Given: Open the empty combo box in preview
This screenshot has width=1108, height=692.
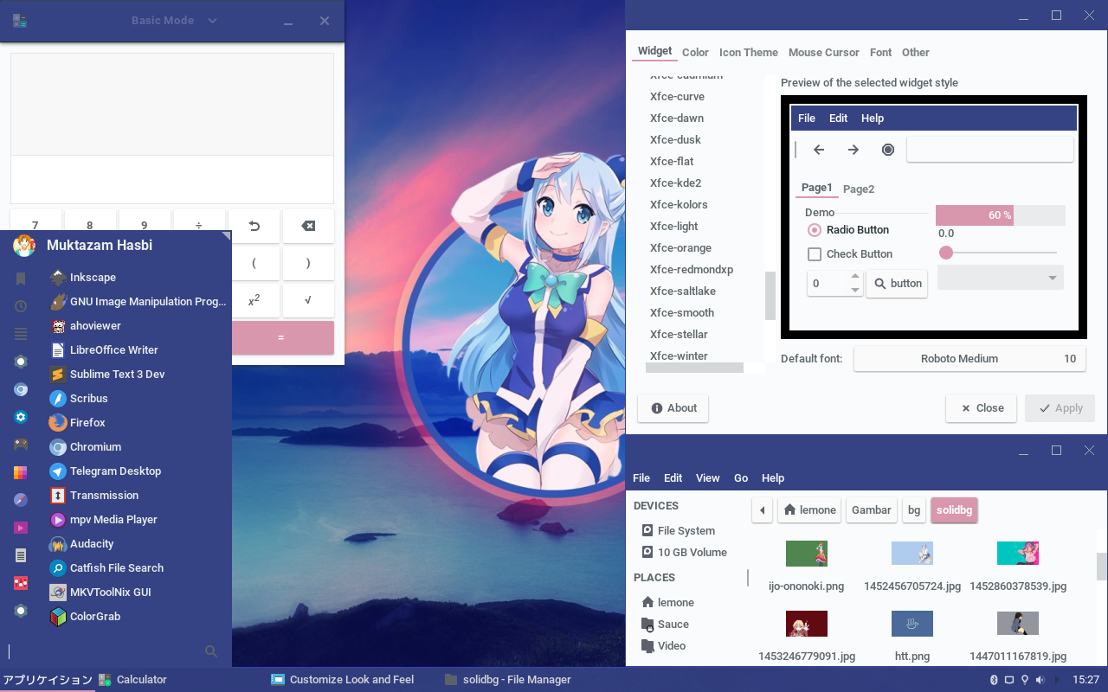Looking at the screenshot, I should pos(1001,278).
